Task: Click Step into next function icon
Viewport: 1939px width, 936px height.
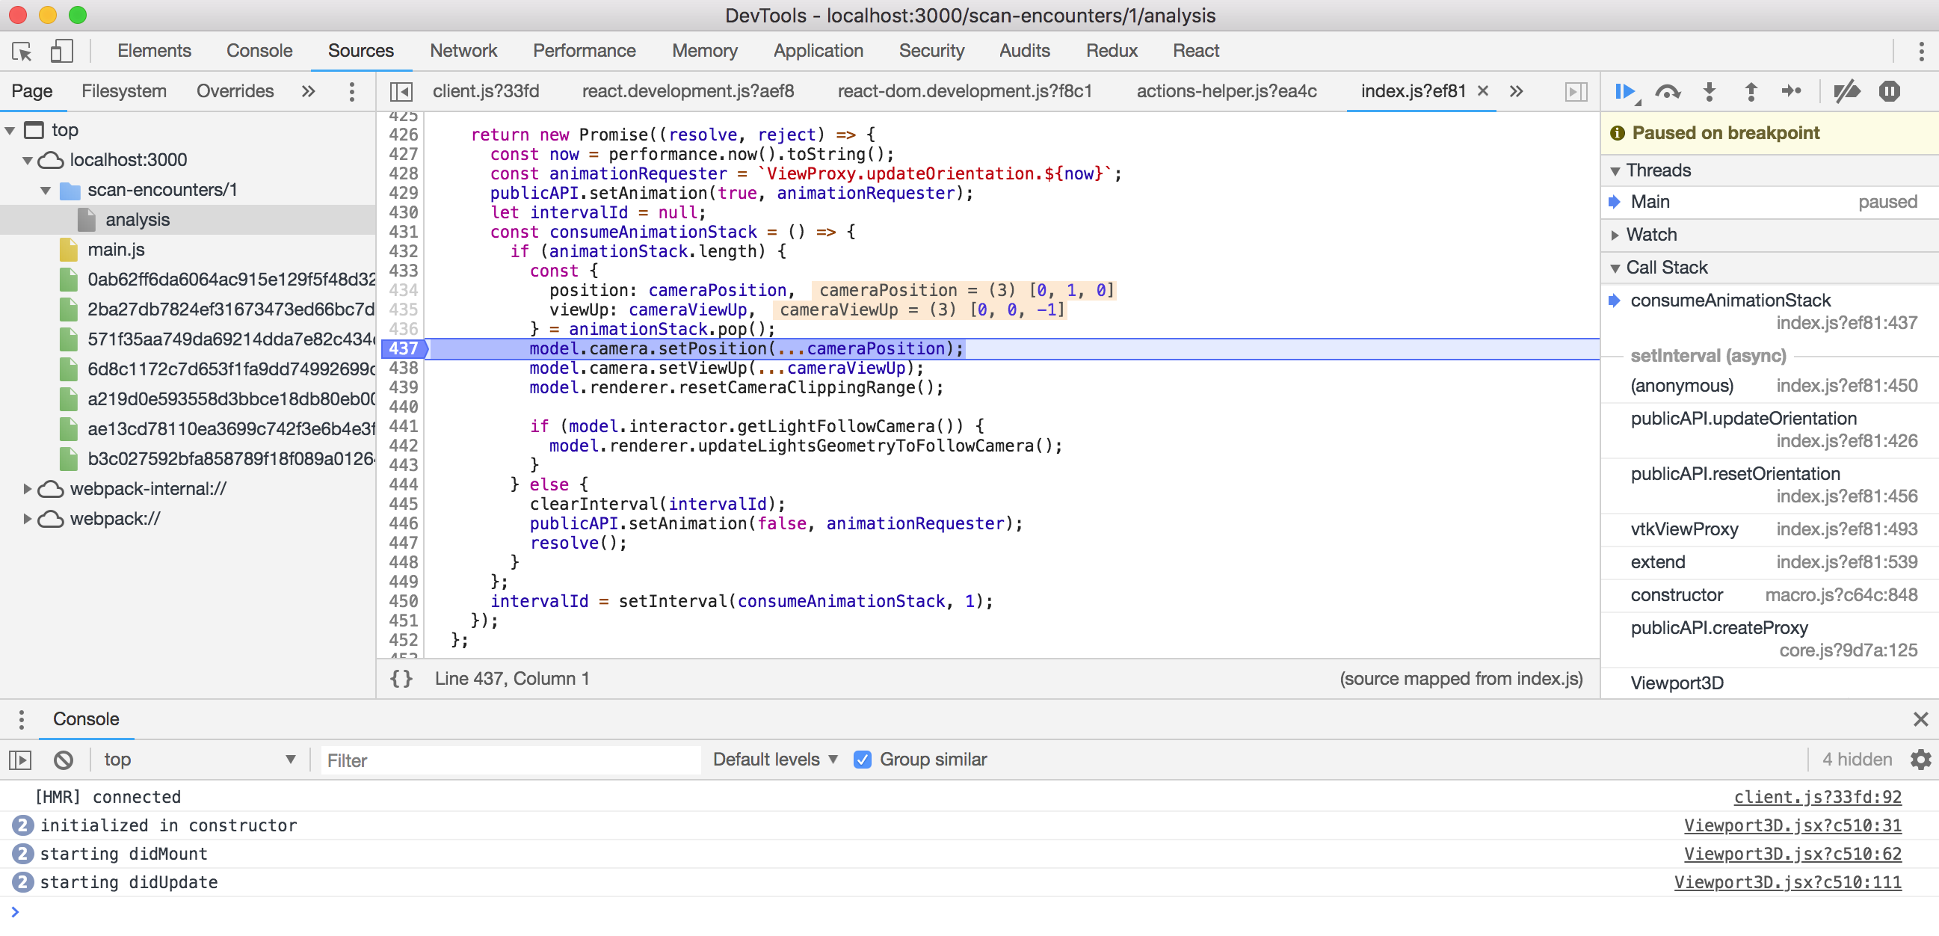Action: 1709,91
